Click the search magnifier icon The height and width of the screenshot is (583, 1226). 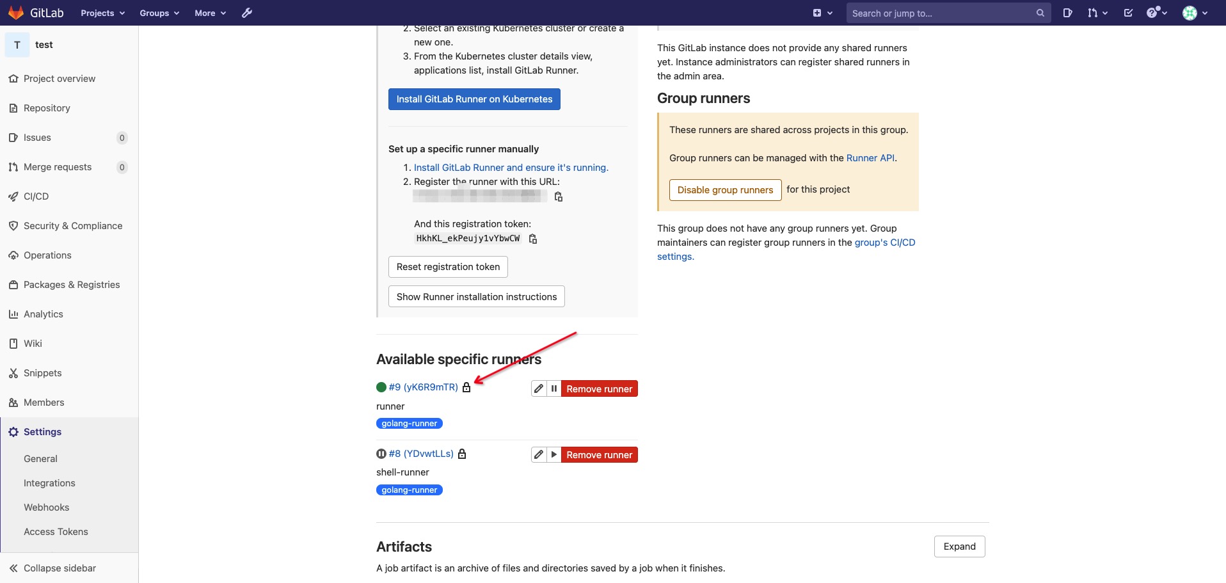[x=1040, y=13]
